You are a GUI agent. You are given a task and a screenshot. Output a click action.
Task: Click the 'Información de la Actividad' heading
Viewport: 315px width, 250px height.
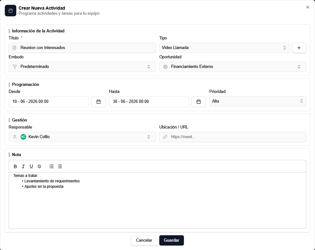click(x=38, y=31)
